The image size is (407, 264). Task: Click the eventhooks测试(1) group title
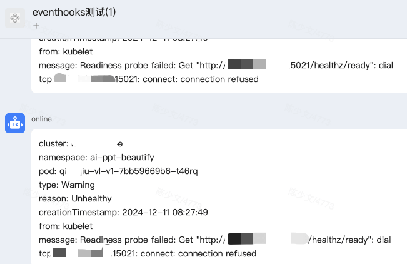click(74, 12)
